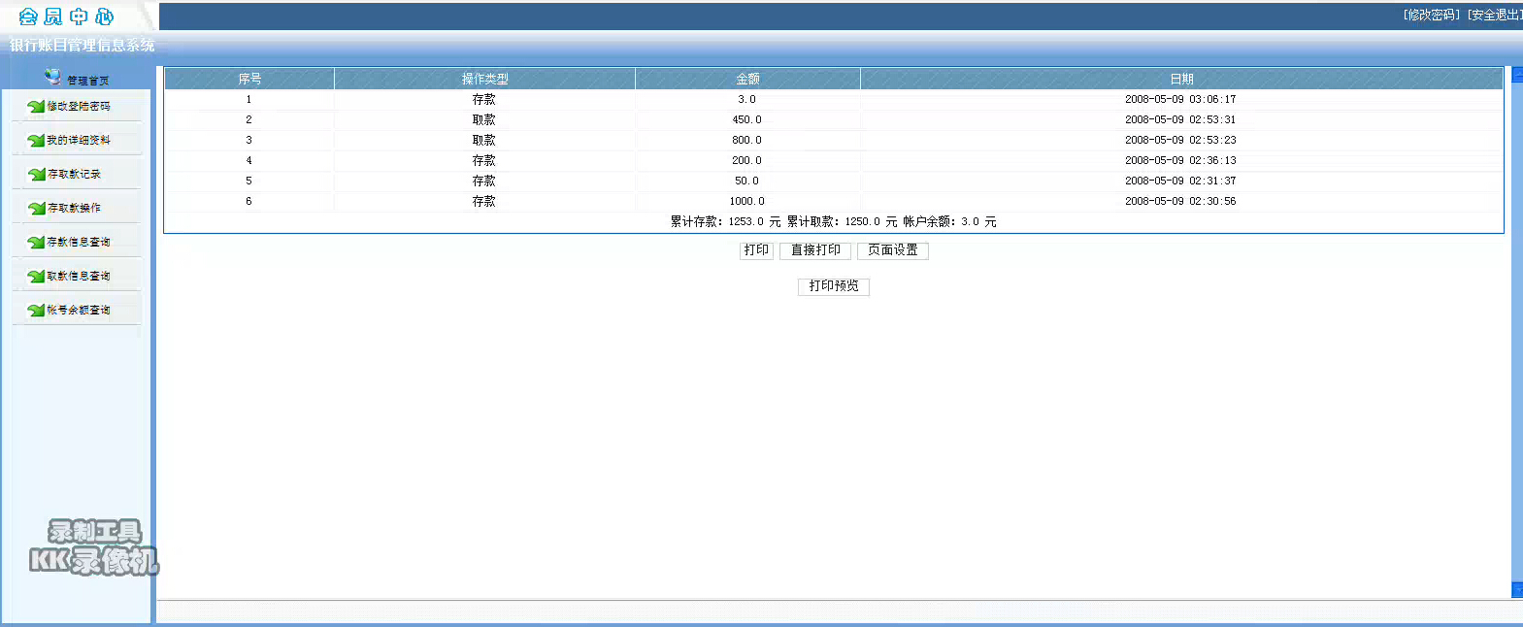Click the date 2008-05-09 02:53:31
This screenshot has height=627, width=1523.
coord(1180,119)
